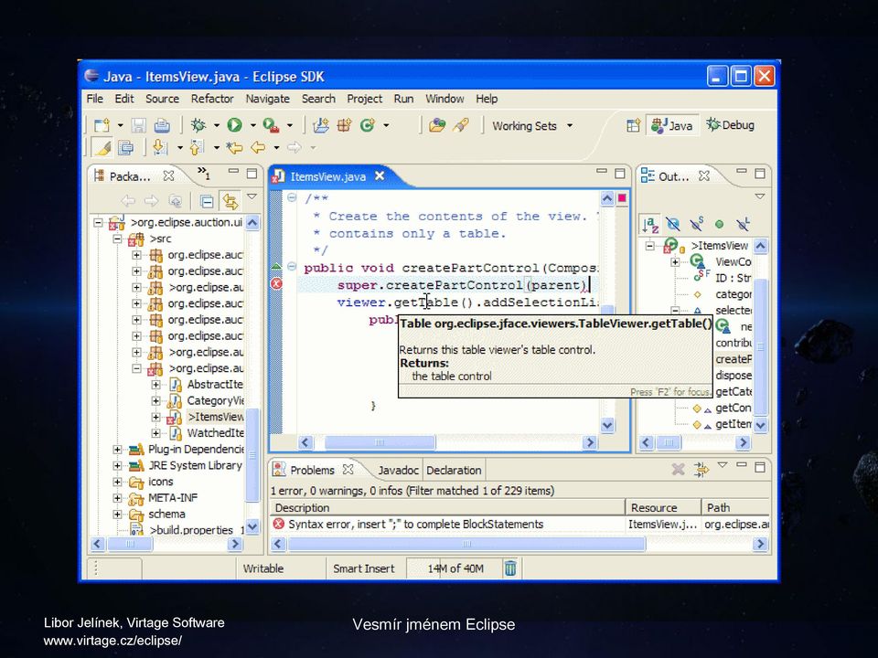Click the Description column header
Screen dimensions: 878x658
[447, 507]
